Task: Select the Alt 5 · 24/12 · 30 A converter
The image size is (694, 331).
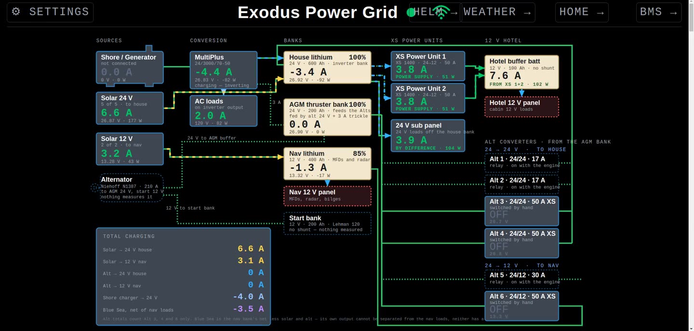Action: click(x=522, y=279)
